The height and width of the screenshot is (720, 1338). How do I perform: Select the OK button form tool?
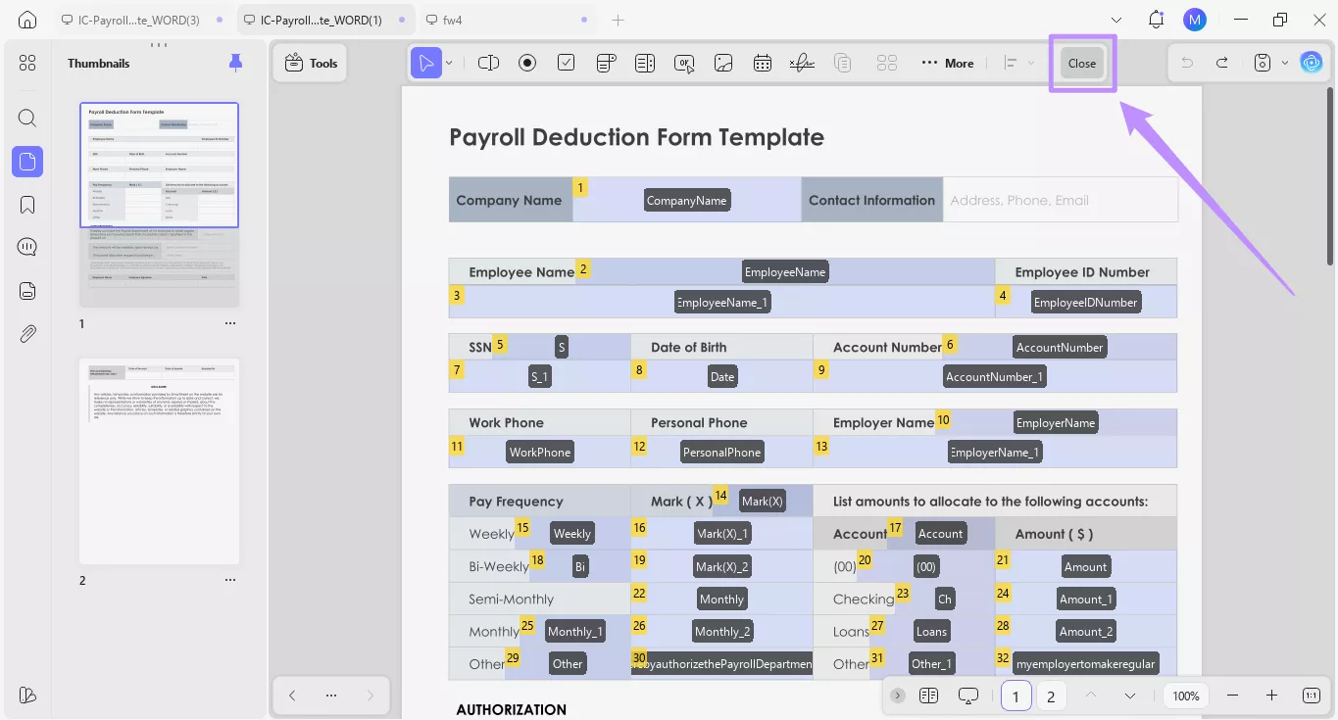(684, 63)
